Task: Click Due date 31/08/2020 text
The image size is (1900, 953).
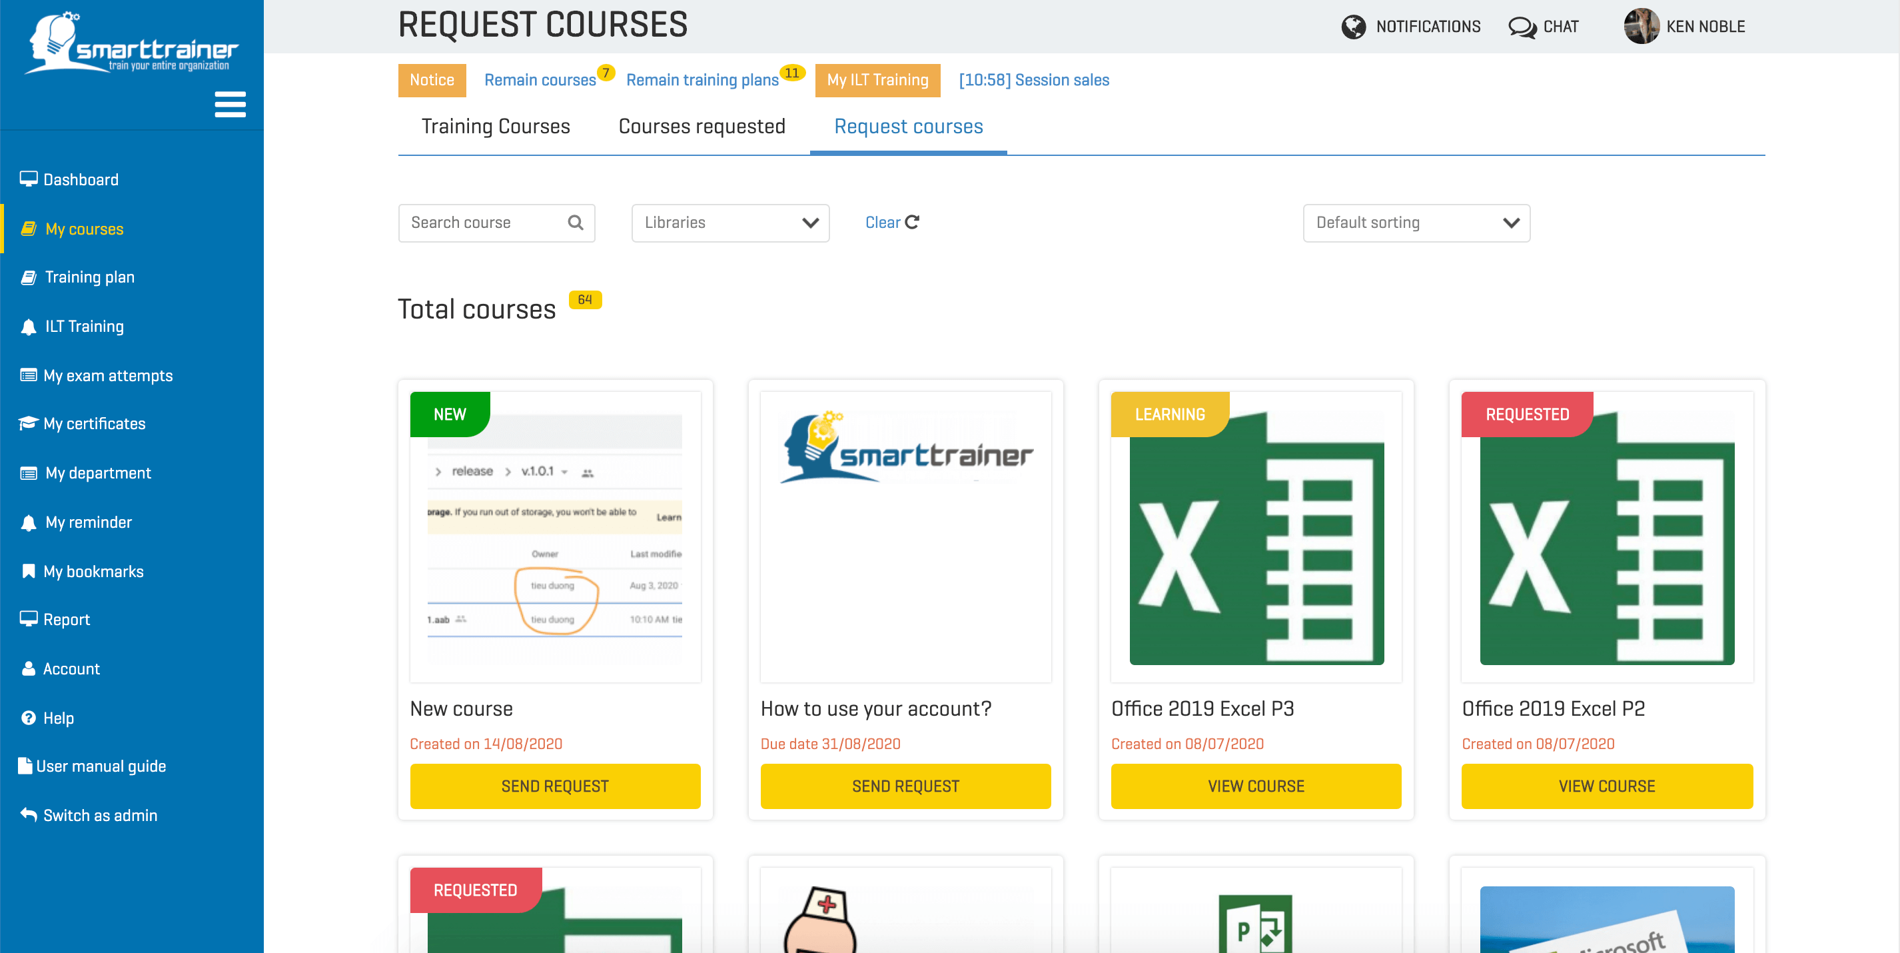Action: tap(831, 744)
